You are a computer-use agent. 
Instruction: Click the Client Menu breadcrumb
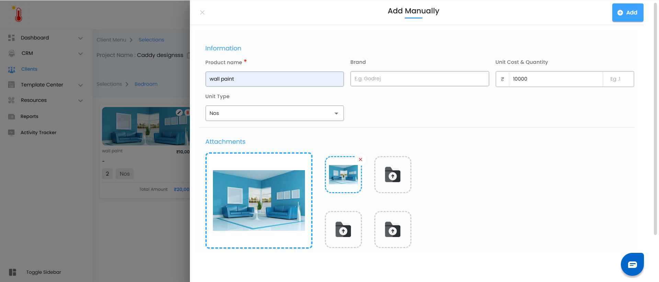coord(111,40)
